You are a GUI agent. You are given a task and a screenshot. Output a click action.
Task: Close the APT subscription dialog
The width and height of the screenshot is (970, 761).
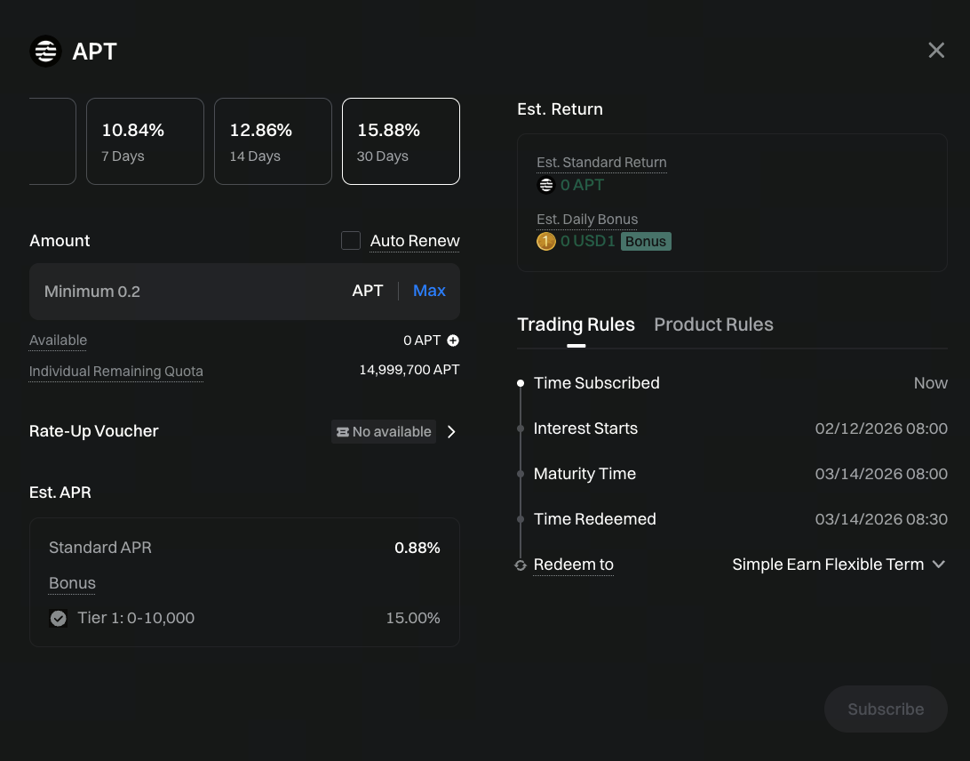click(x=936, y=51)
